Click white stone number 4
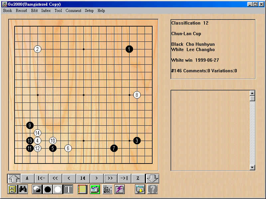Screen dimensions: 266x199 pos(38,141)
